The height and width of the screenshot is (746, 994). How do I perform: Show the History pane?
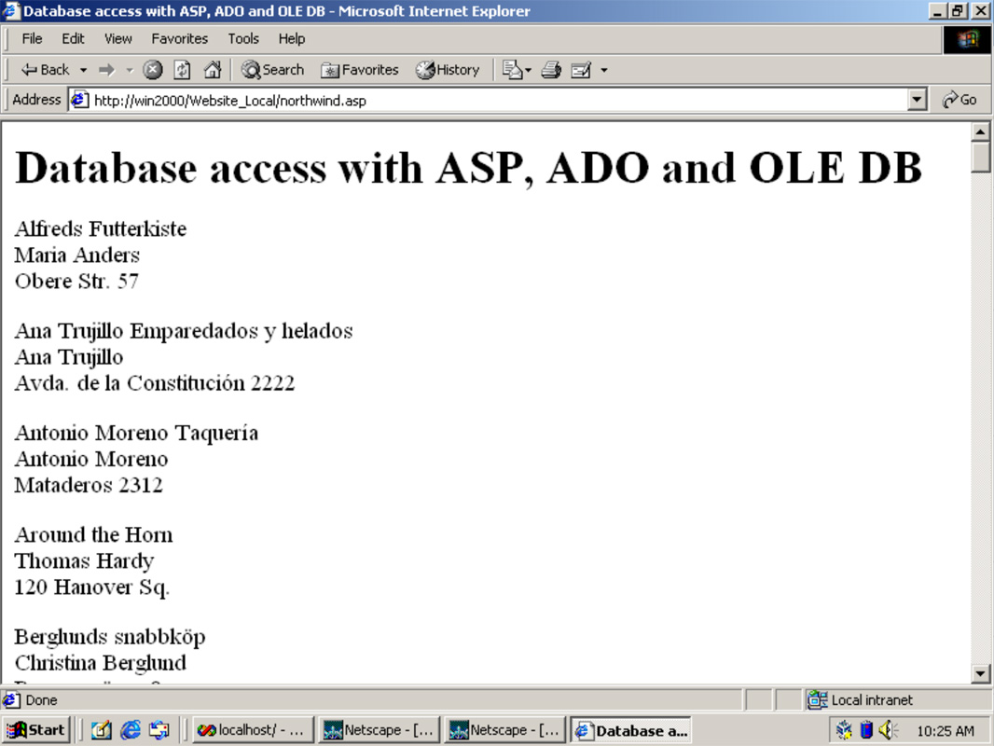coord(448,70)
